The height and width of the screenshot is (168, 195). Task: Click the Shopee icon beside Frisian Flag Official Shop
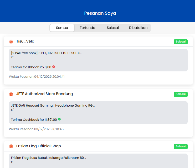point(11,146)
